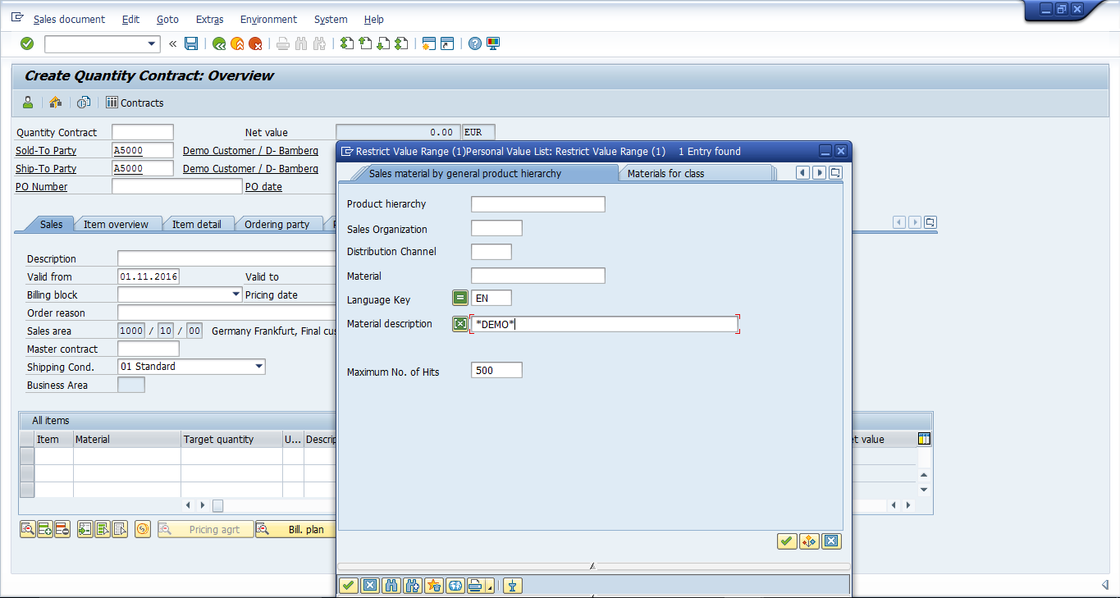Click the Display document flow icon
The width and height of the screenshot is (1120, 598).
pyautogui.click(x=84, y=103)
